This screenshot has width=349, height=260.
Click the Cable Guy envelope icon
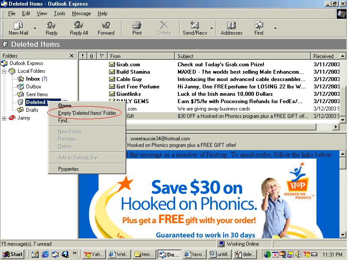tap(112, 79)
